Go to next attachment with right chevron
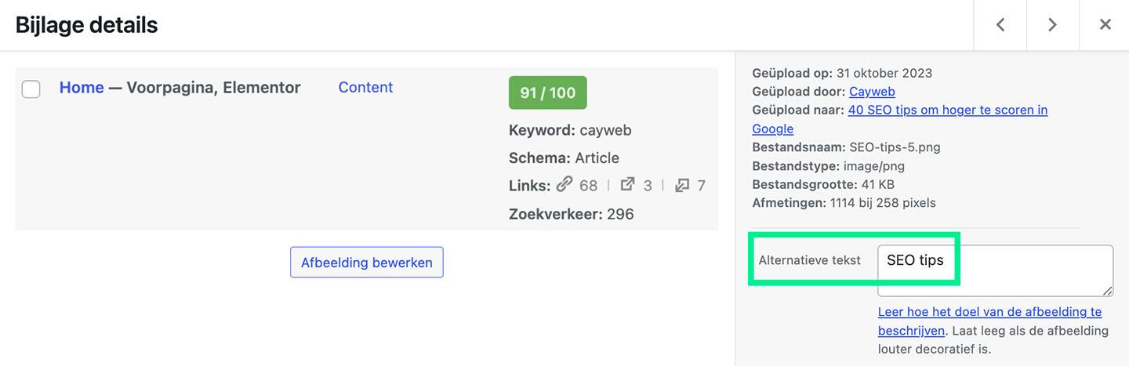The height and width of the screenshot is (366, 1129). (1052, 25)
